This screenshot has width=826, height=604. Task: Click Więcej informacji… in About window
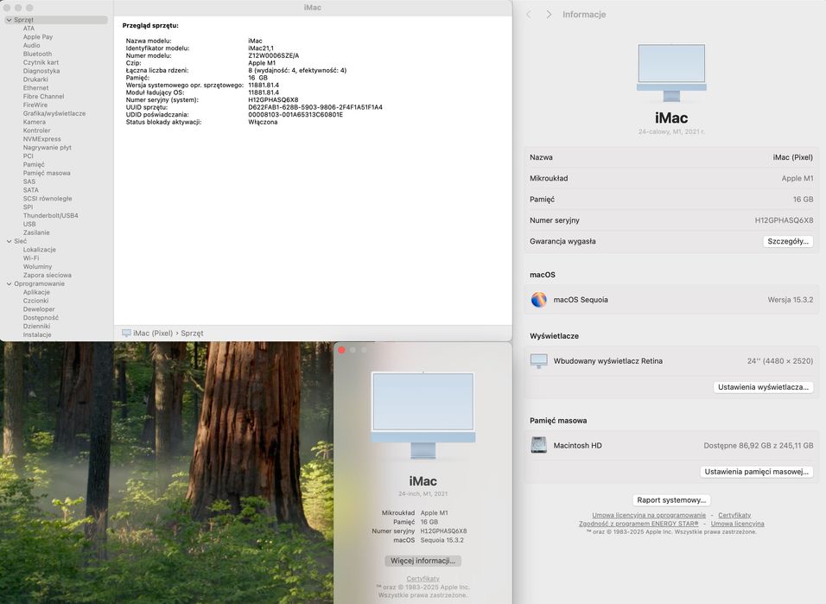[423, 561]
